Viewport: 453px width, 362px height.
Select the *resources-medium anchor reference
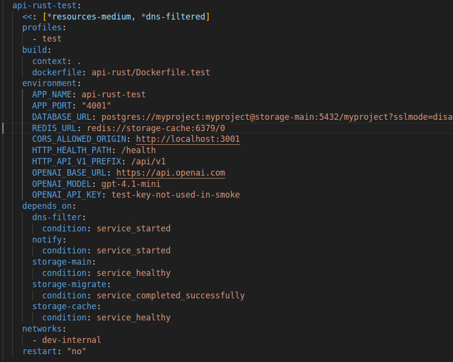89,17
